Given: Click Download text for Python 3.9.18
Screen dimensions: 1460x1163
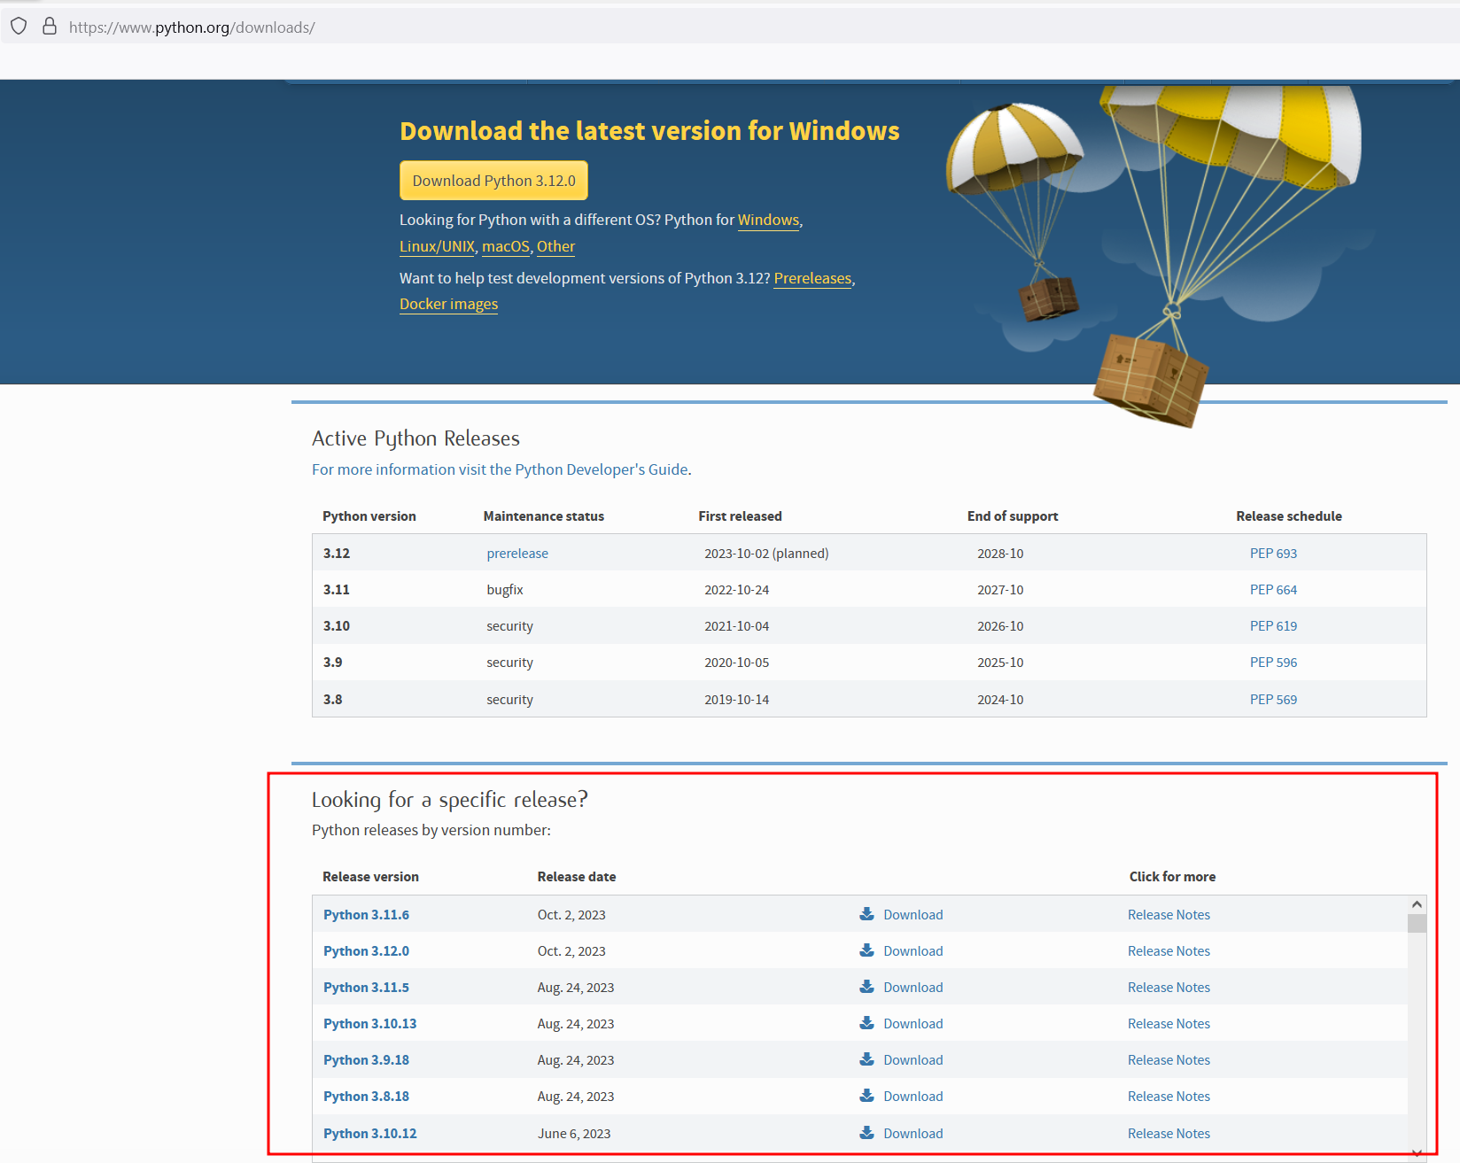Looking at the screenshot, I should point(912,1060).
